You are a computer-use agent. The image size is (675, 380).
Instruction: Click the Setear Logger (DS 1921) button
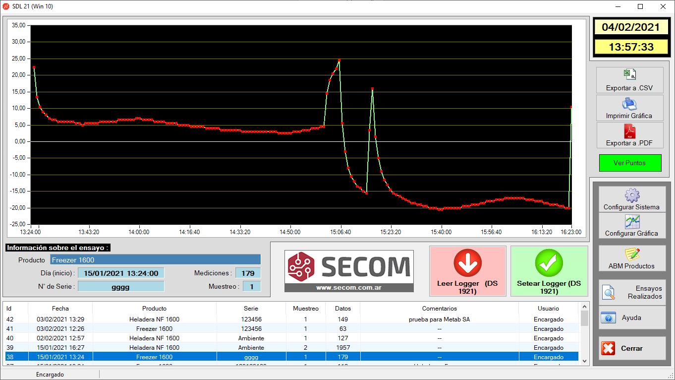tap(549, 271)
